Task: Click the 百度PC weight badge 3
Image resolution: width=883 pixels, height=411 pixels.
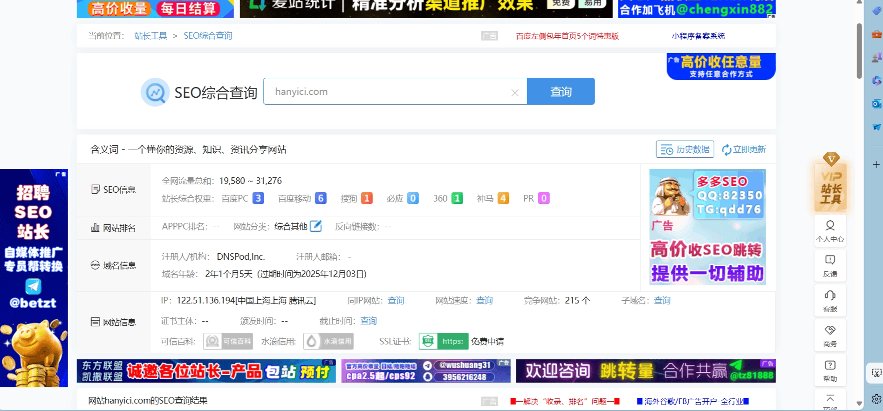Action: point(258,198)
